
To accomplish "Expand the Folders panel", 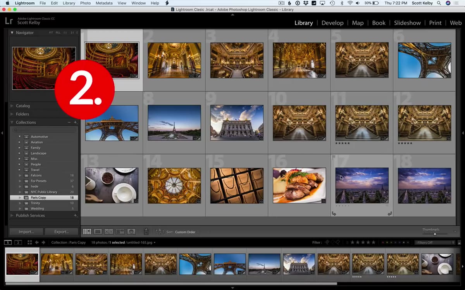I will point(12,114).
